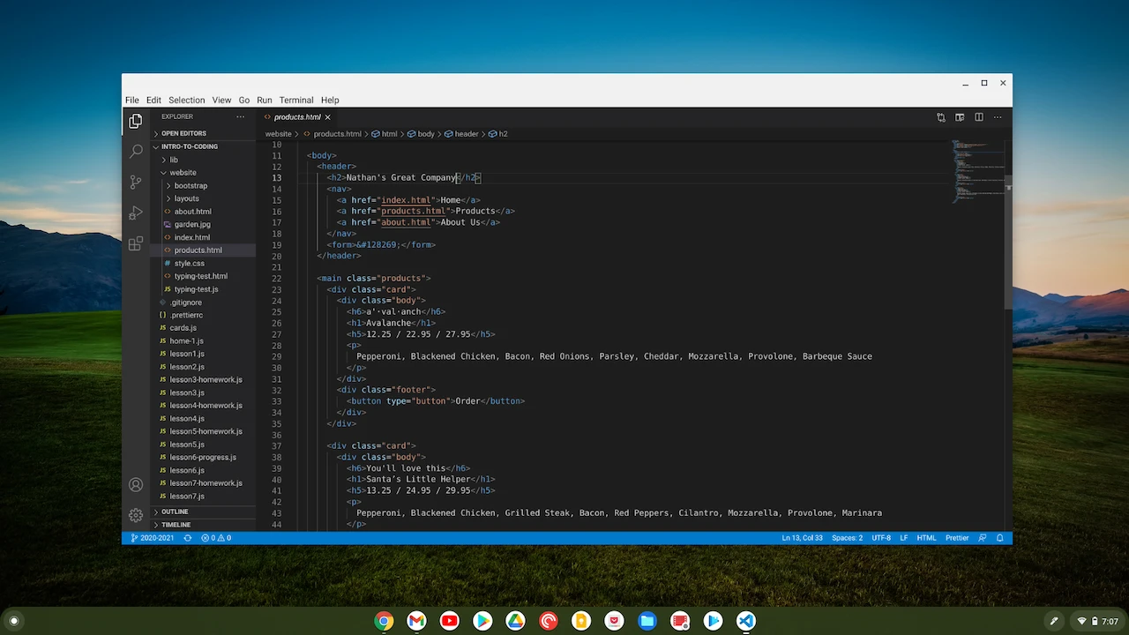Open the errors and warnings indicator

coord(216,538)
